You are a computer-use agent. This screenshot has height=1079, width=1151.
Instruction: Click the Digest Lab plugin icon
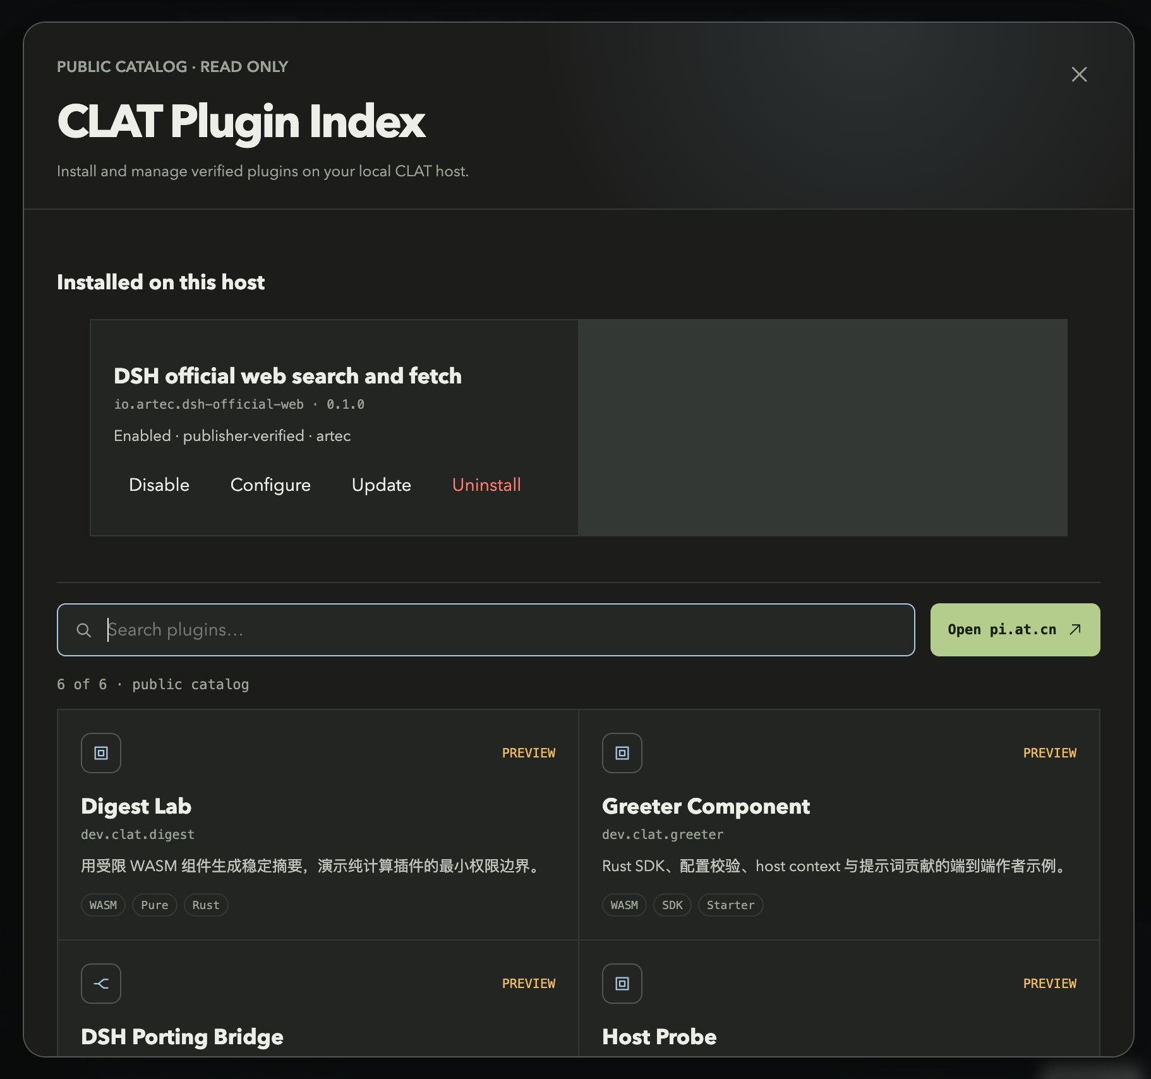coord(101,753)
